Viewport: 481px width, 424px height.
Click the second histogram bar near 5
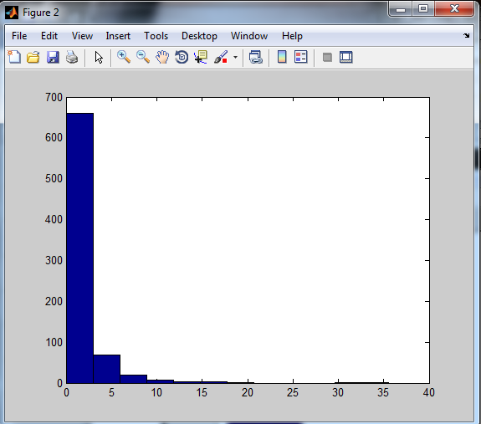click(x=107, y=369)
